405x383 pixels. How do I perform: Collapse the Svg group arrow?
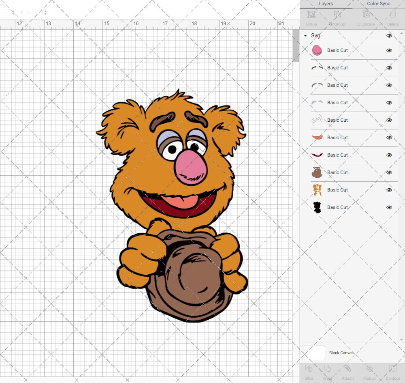coord(305,36)
